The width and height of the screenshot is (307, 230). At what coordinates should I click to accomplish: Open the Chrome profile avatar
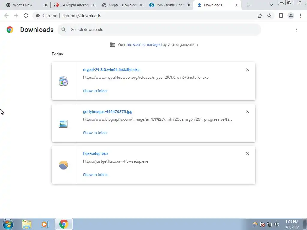[x=291, y=16]
